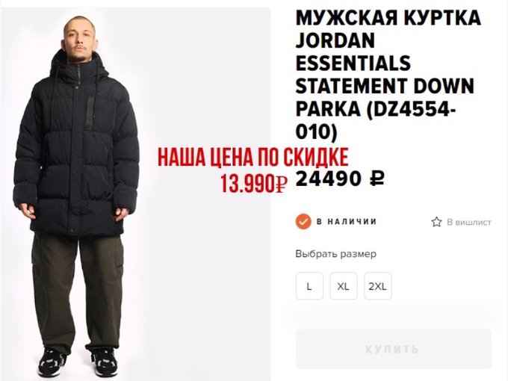
Task: Click the model's sneakers in the photo
Action: click(x=78, y=362)
